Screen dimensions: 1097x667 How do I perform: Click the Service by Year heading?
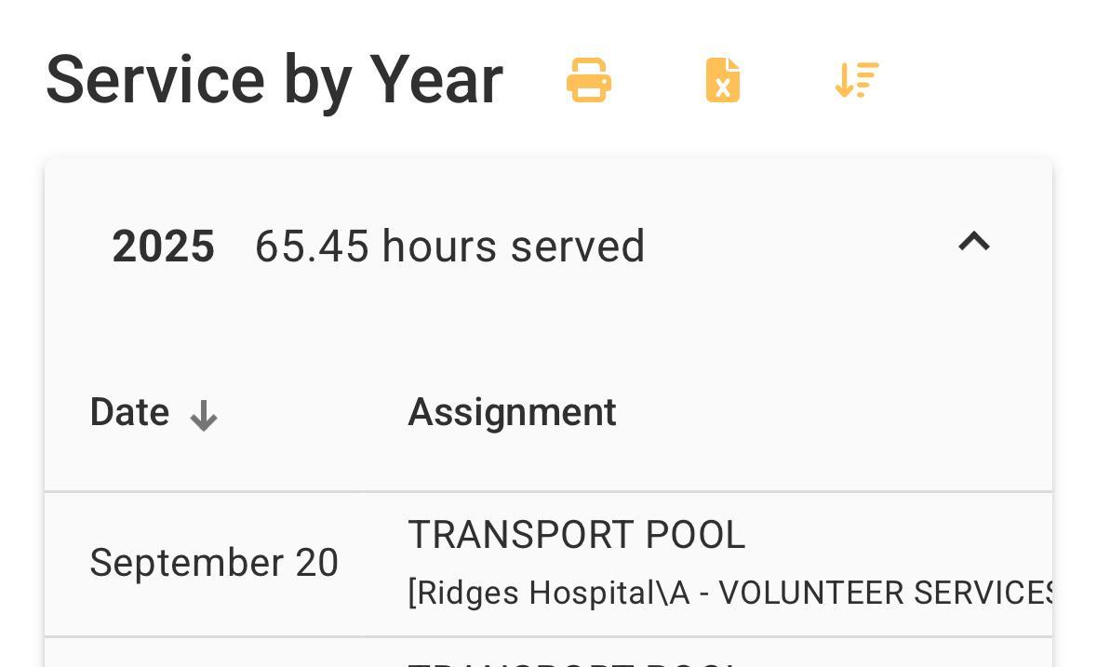click(x=274, y=80)
